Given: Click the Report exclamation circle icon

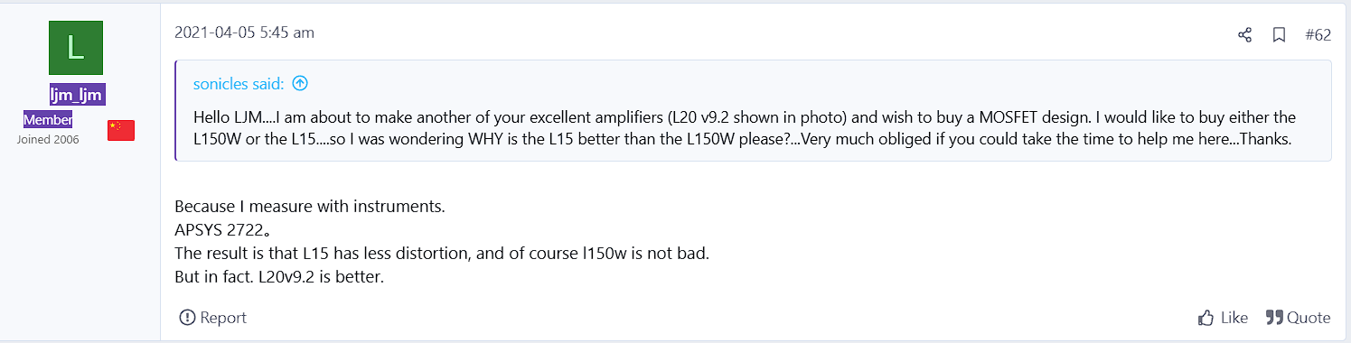Looking at the screenshot, I should [187, 318].
